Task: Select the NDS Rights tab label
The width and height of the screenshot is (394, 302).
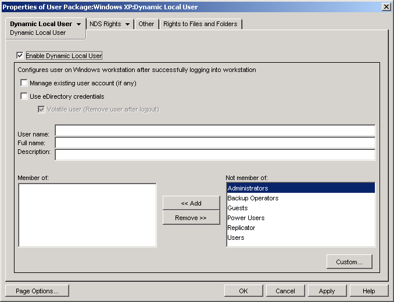Action: (105, 24)
